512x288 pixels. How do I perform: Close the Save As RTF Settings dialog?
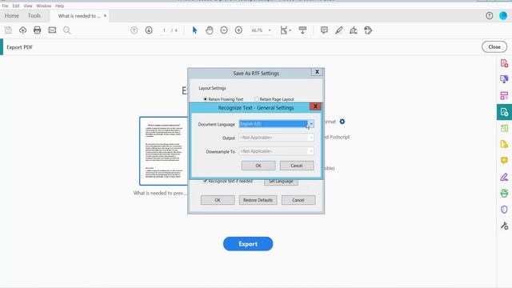click(x=317, y=72)
